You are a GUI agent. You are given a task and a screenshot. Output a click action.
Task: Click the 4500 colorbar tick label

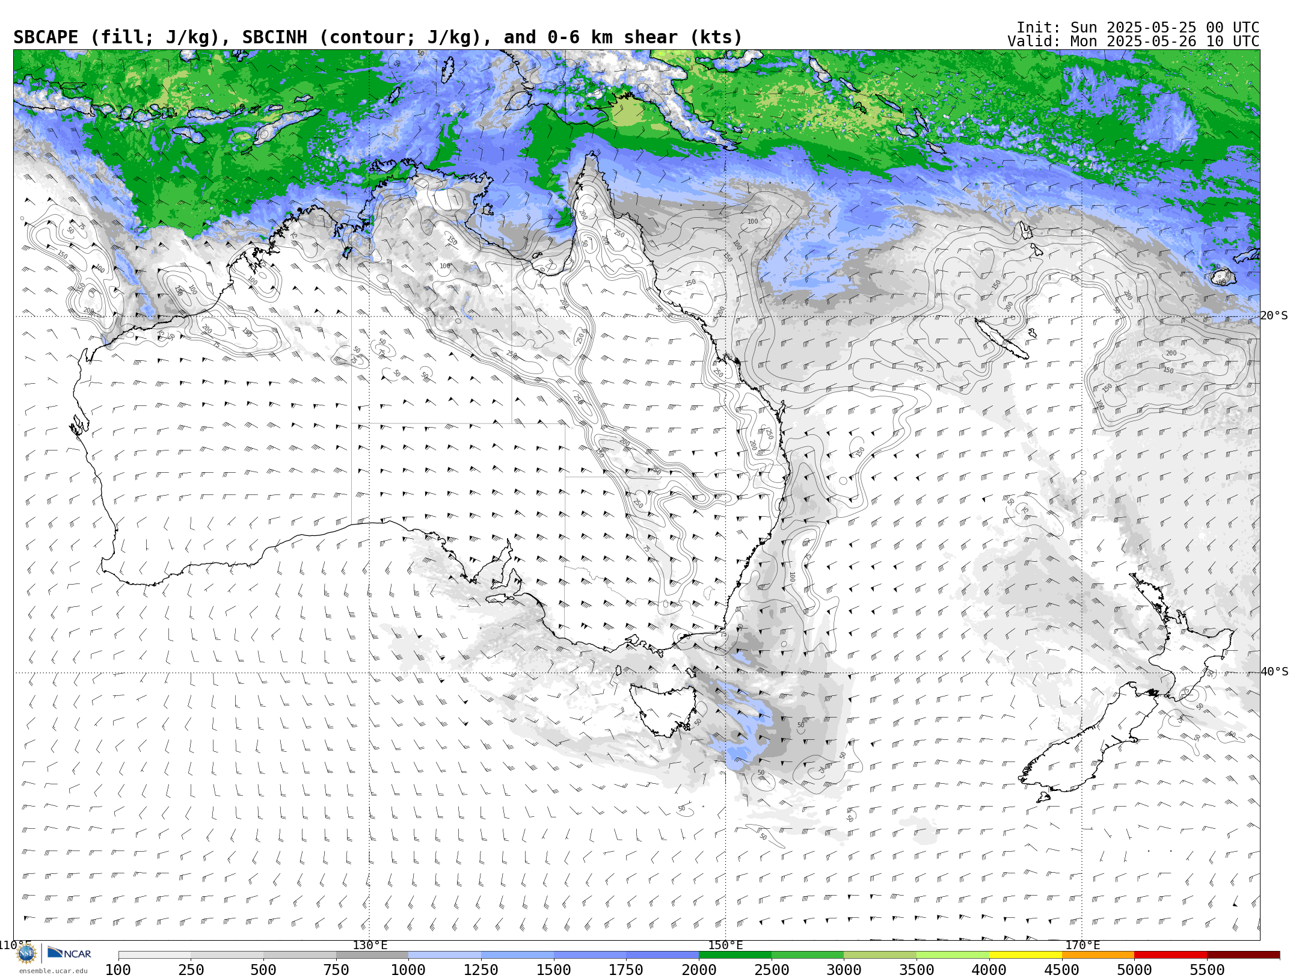click(x=1062, y=970)
